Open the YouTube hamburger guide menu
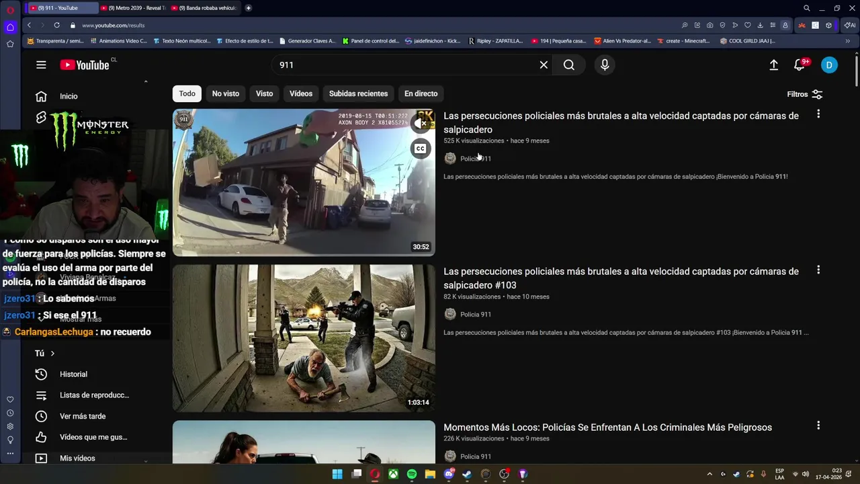This screenshot has height=484, width=860. (x=41, y=65)
